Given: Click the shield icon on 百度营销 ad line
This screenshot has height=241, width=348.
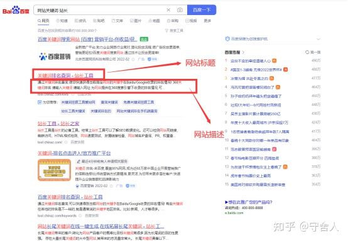Looking at the screenshot, I should coord(150,59).
